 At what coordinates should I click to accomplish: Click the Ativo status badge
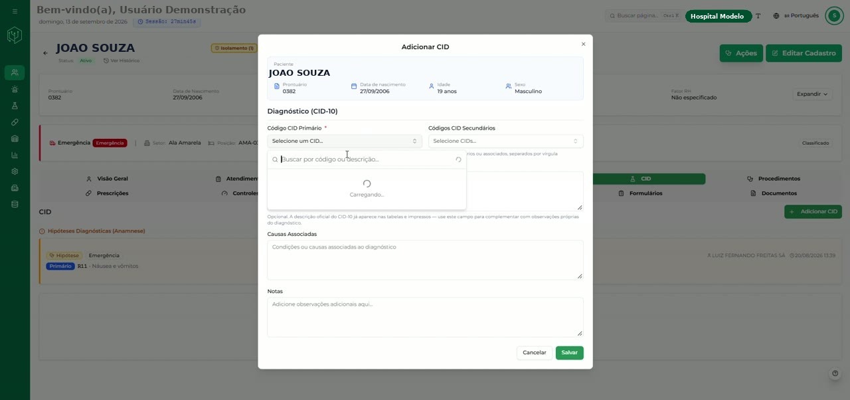[x=86, y=60]
